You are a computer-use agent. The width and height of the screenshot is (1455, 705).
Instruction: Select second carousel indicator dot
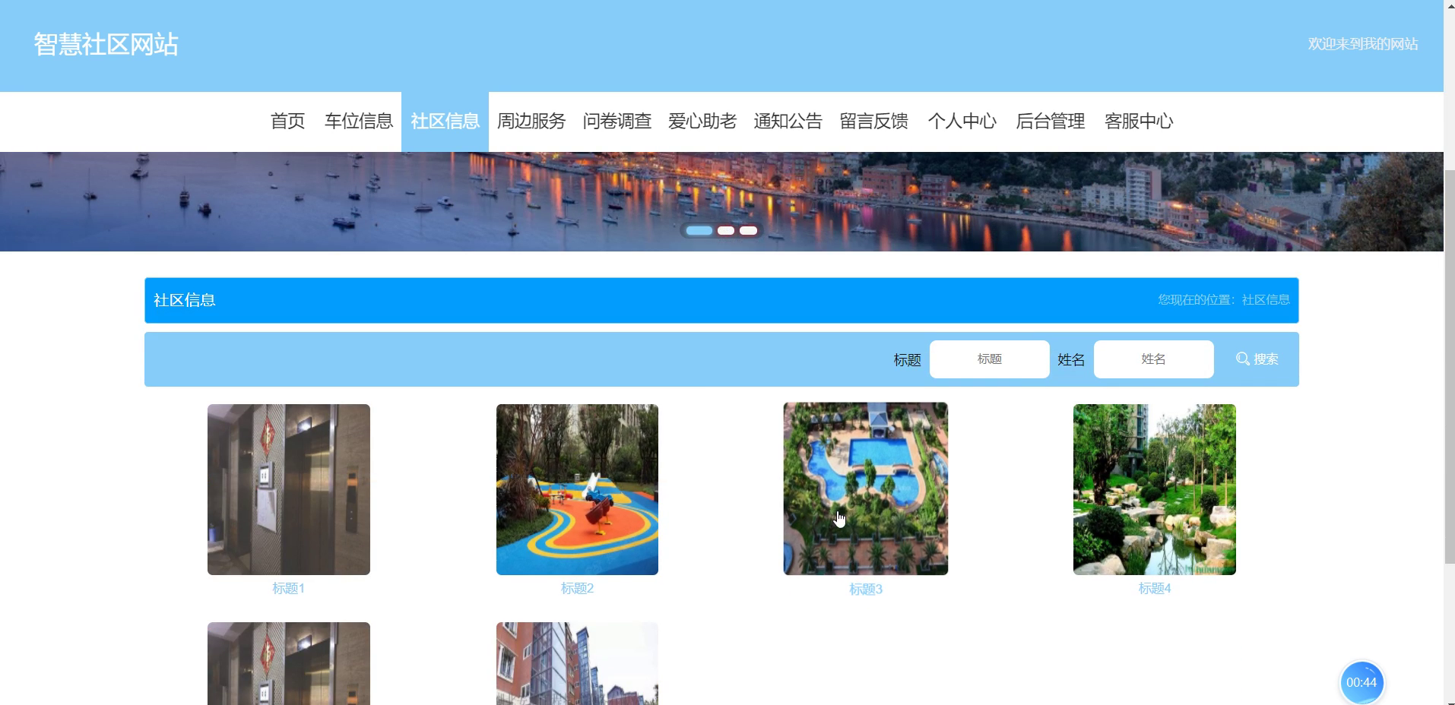[726, 230]
